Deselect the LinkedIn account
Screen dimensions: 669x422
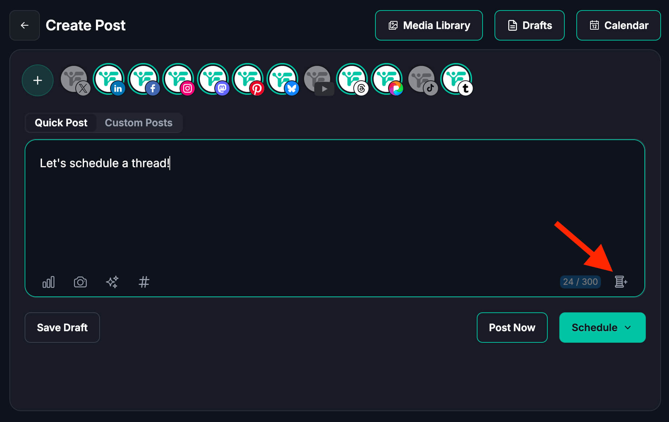pyautogui.click(x=109, y=79)
